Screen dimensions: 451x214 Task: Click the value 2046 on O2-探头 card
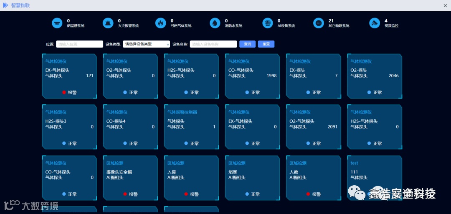point(393,76)
